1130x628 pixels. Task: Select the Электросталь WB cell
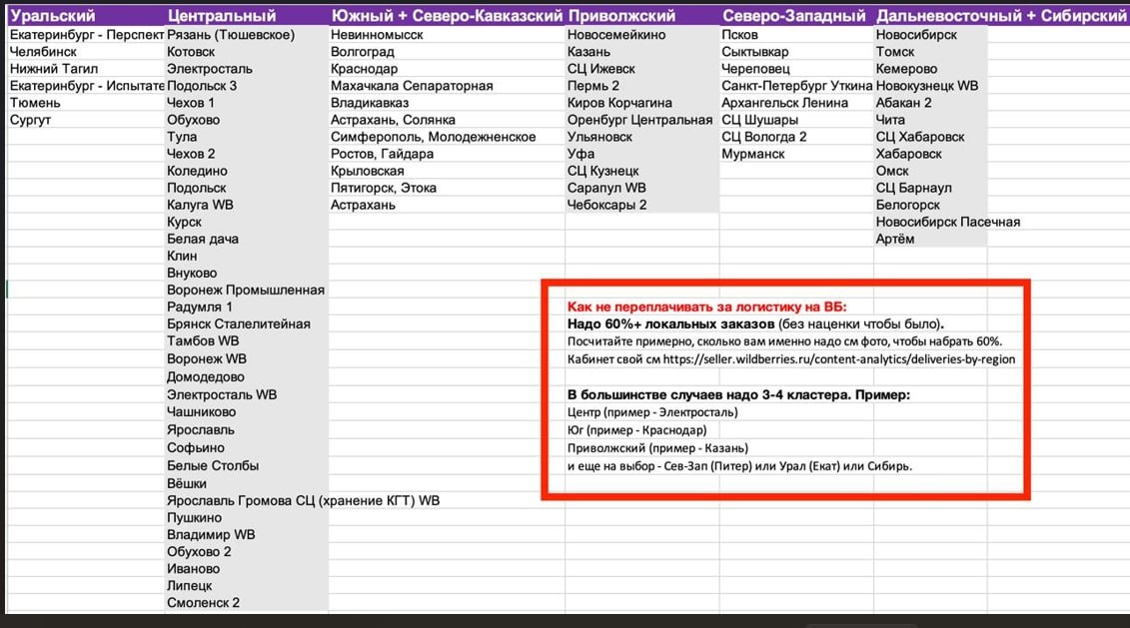[x=247, y=394]
